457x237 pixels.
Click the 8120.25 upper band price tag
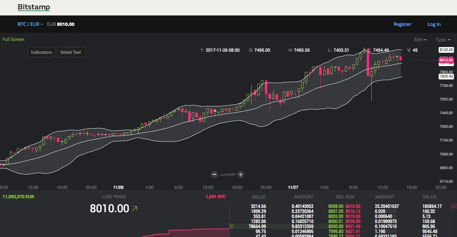coord(446,50)
